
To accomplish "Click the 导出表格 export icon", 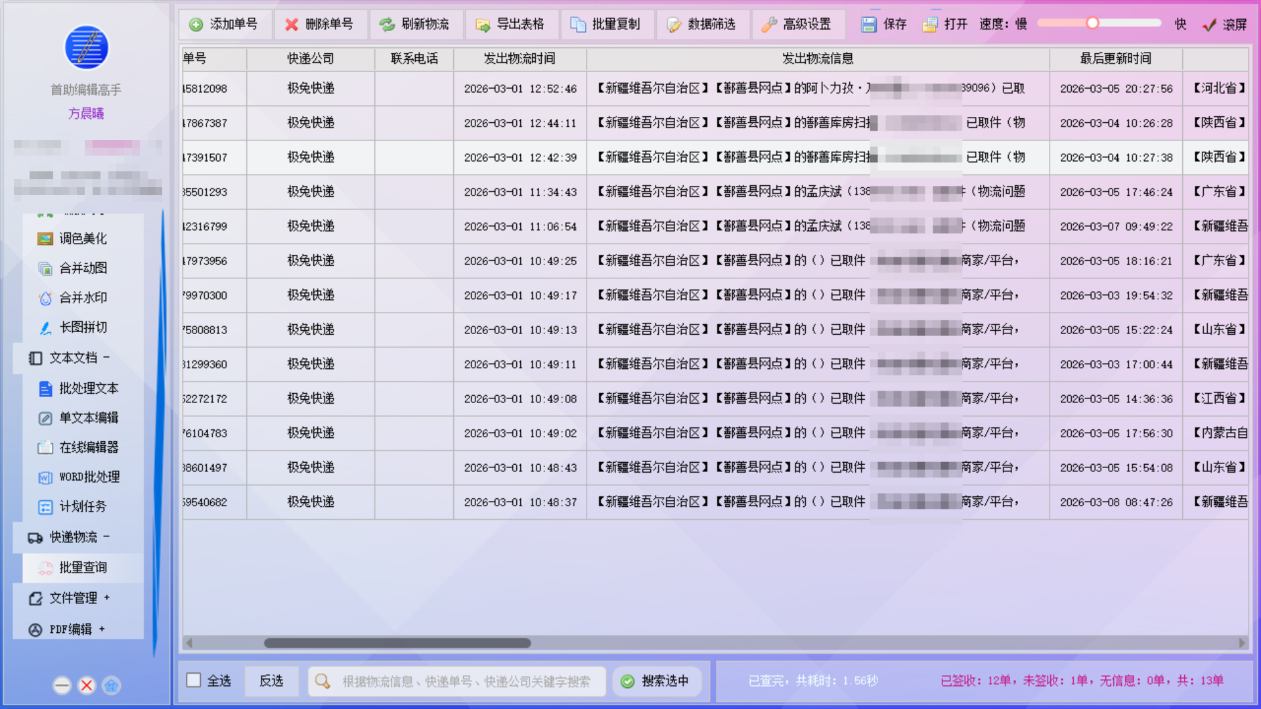I will pos(483,25).
